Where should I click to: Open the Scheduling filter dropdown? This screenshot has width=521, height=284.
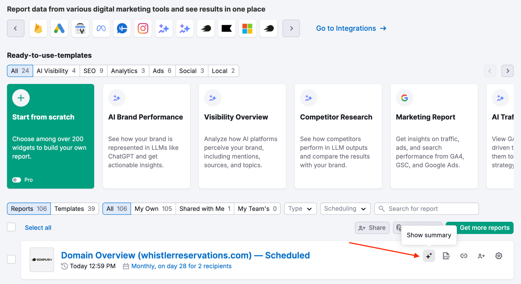coord(345,209)
